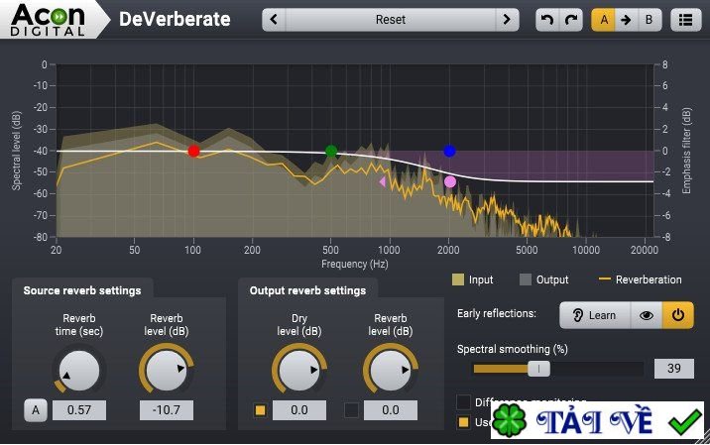Click the Learn early reflections button
Image resolution: width=710 pixels, height=445 pixels.
click(x=595, y=315)
